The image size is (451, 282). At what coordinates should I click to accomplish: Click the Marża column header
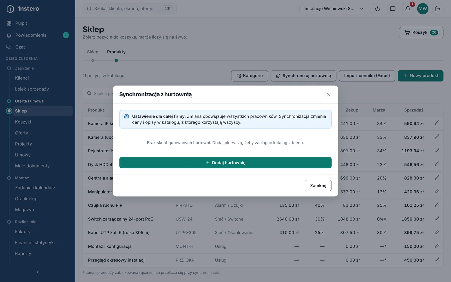(x=379, y=110)
